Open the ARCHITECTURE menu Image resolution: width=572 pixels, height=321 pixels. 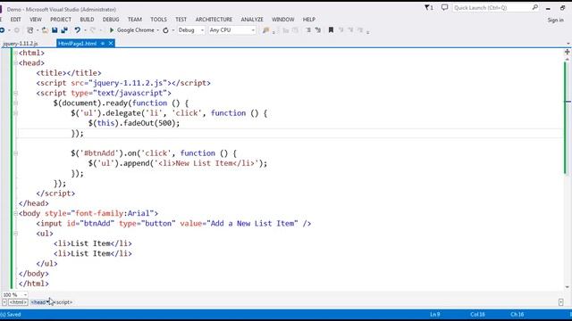(214, 20)
